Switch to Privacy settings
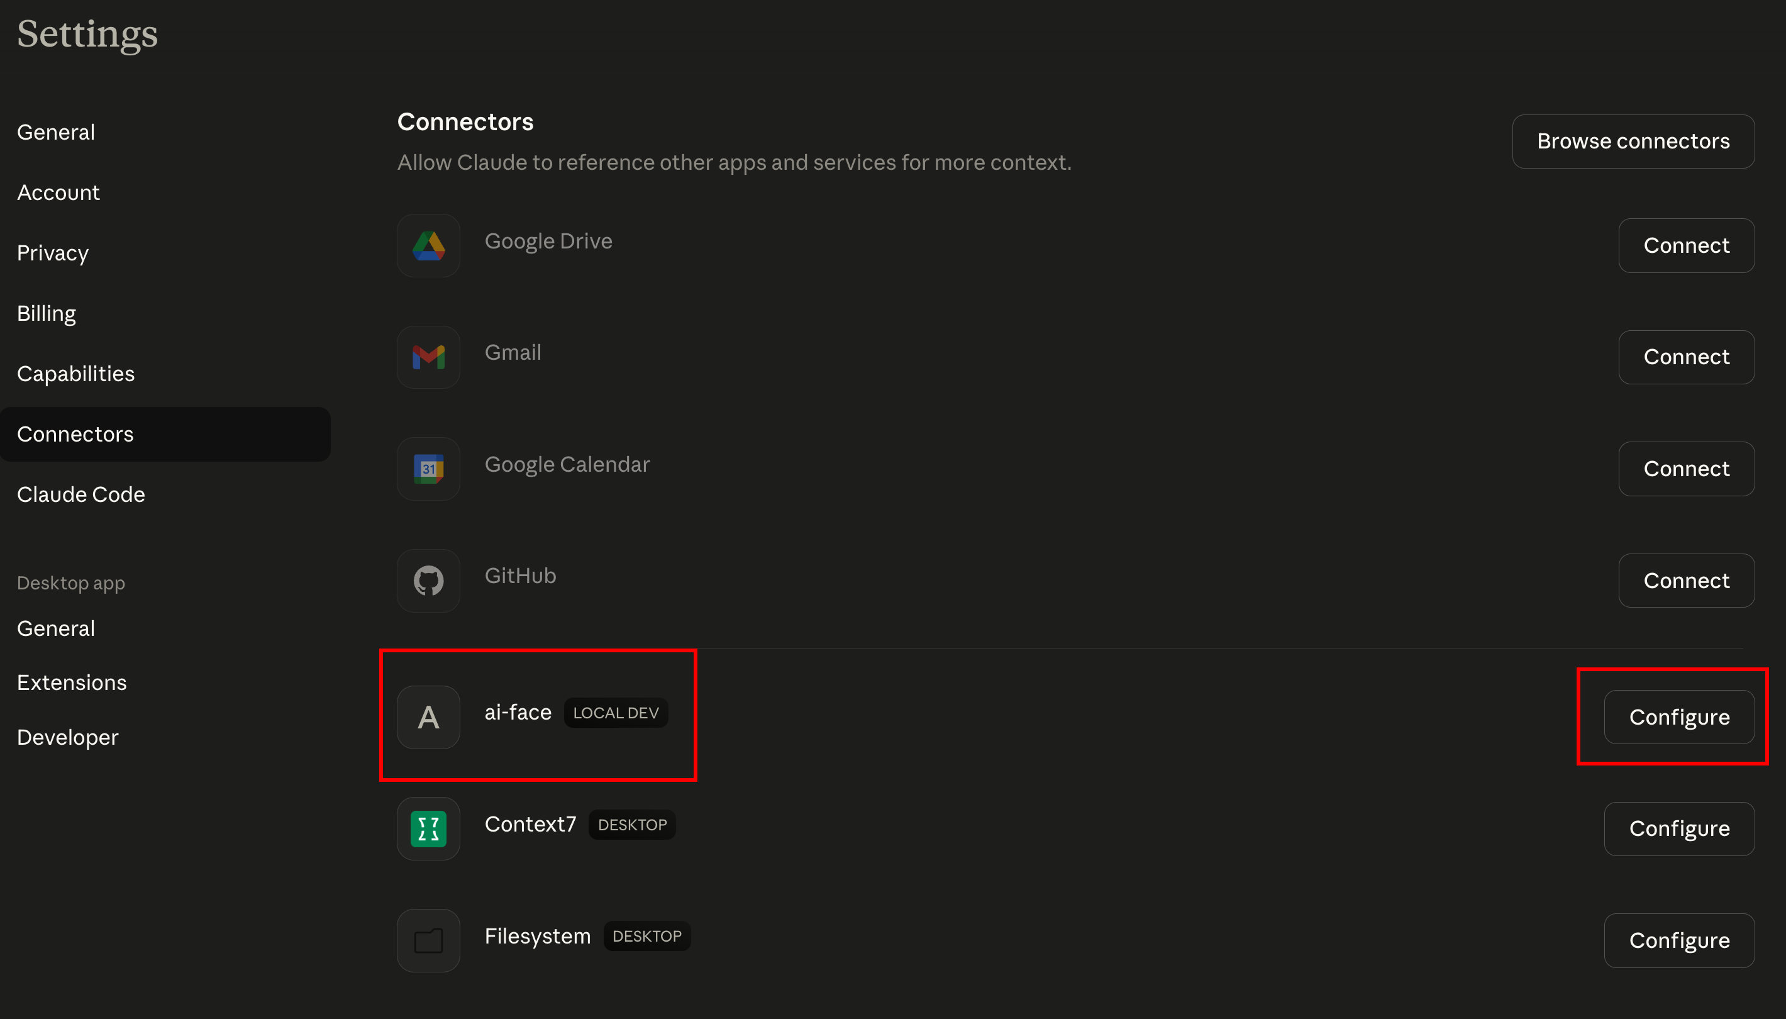Image resolution: width=1786 pixels, height=1019 pixels. [x=52, y=253]
